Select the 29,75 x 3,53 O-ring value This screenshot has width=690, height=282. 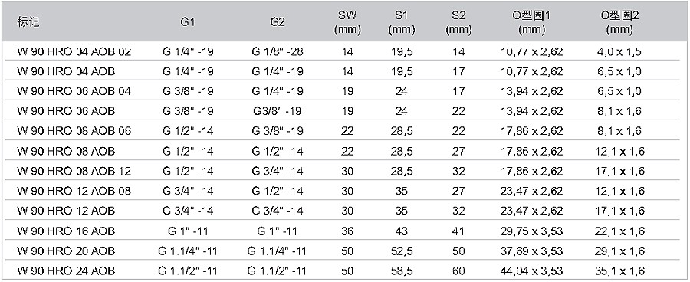tap(532, 231)
